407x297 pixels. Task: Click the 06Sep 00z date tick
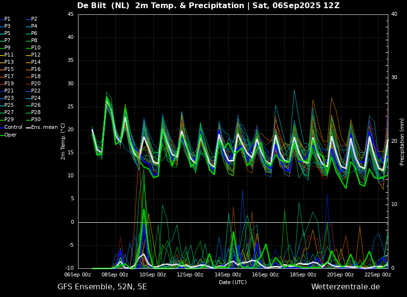click(78, 274)
